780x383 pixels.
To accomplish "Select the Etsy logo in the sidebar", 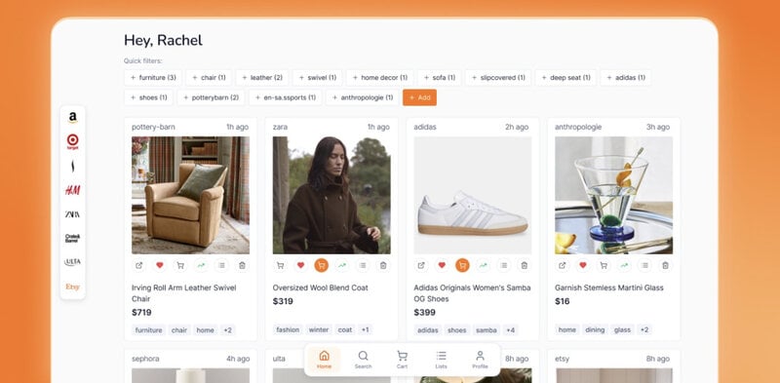I will 72,287.
